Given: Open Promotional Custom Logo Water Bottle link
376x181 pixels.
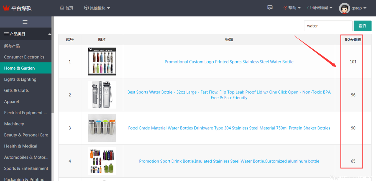Looking at the screenshot, I should 229,62.
